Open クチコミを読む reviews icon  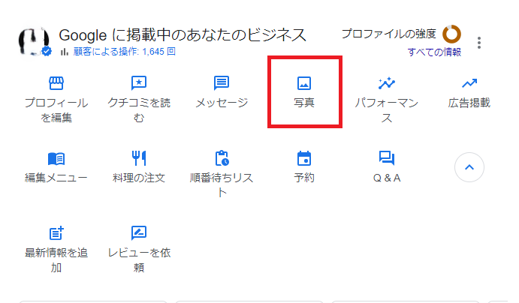[139, 83]
